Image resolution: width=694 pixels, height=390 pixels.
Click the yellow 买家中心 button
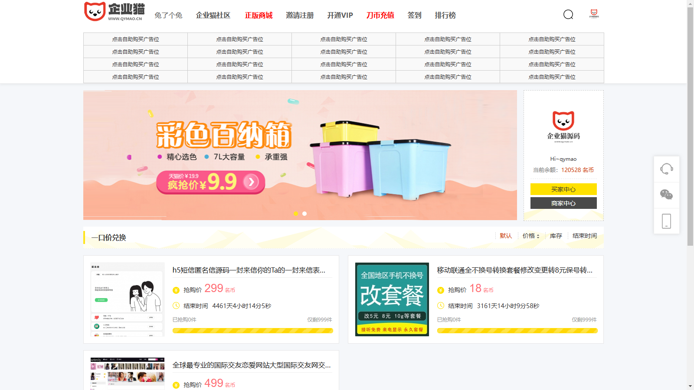563,189
